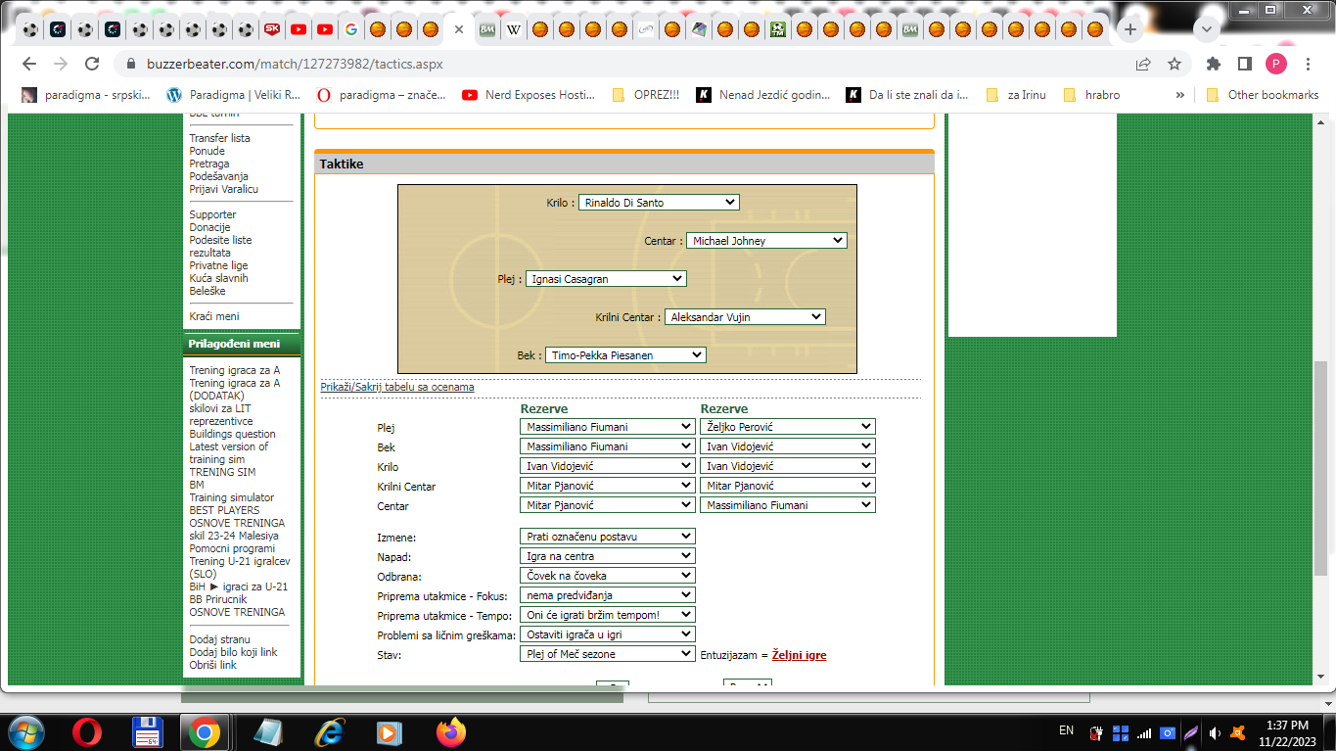The image size is (1336, 751).
Task: Open the Chrome profile avatar P
Action: pyautogui.click(x=1276, y=64)
